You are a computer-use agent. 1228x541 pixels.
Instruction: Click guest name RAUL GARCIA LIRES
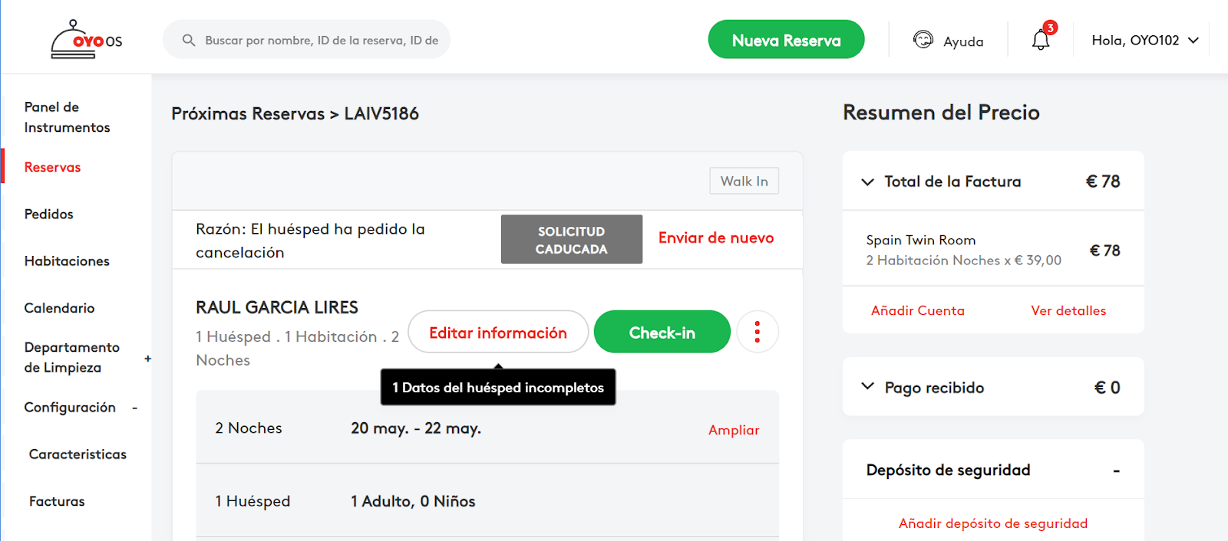[x=277, y=307]
